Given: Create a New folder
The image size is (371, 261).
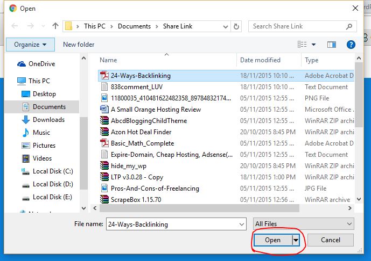Looking at the screenshot, I should (x=79, y=45).
